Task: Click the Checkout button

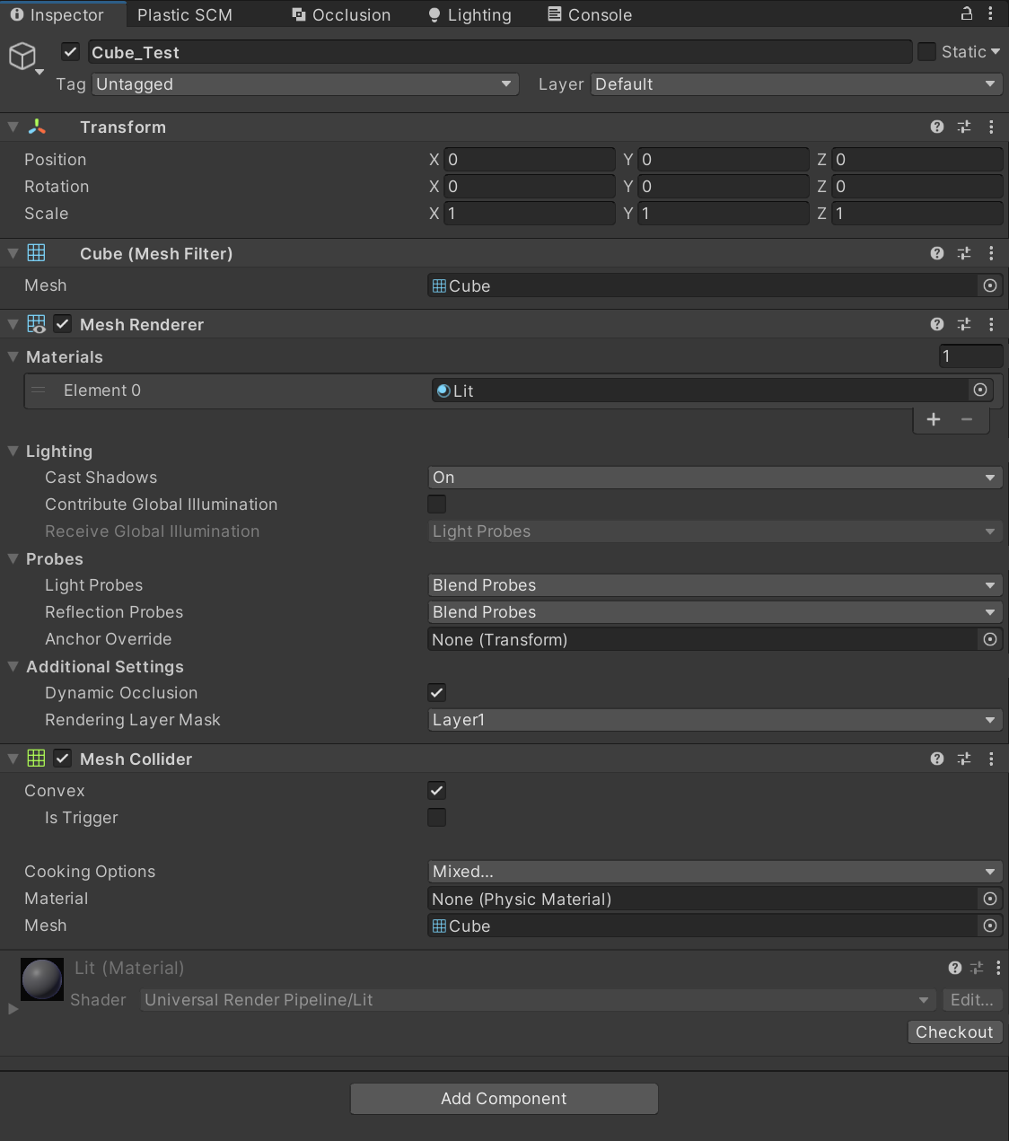Action: coord(954,1031)
